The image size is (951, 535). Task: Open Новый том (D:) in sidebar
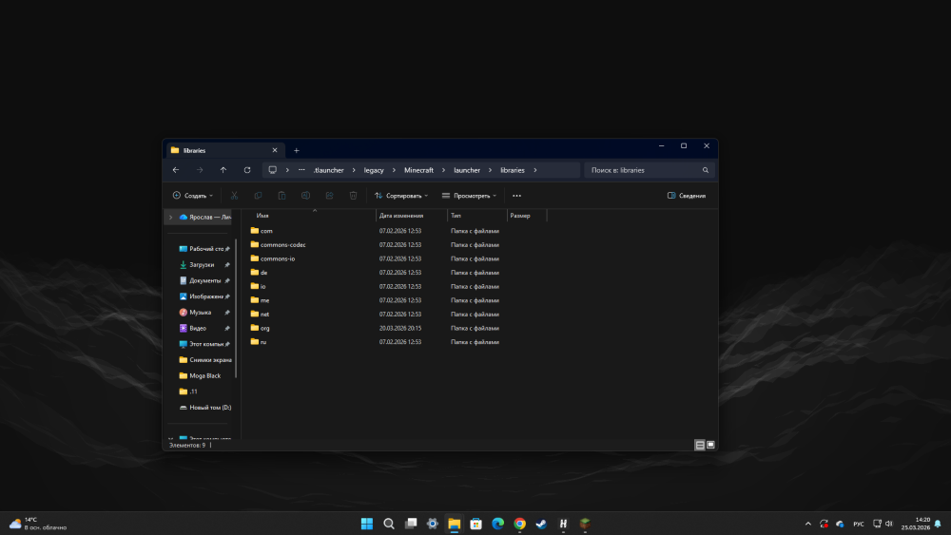(204, 408)
